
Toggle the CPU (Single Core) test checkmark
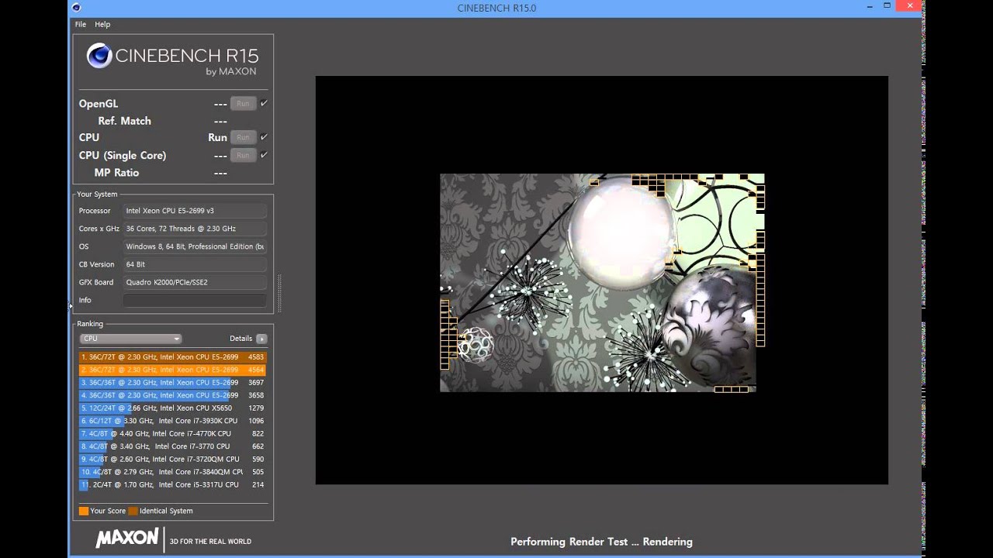point(264,155)
